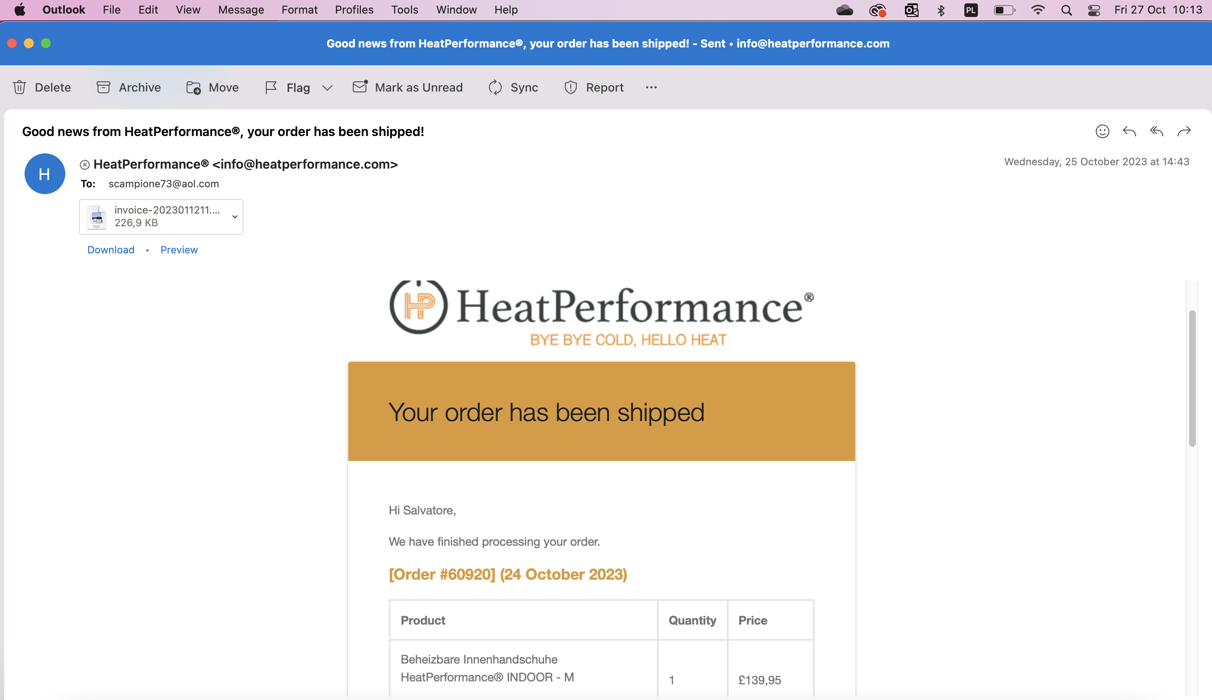The width and height of the screenshot is (1212, 700).
Task: Open the View menu
Action: (187, 10)
